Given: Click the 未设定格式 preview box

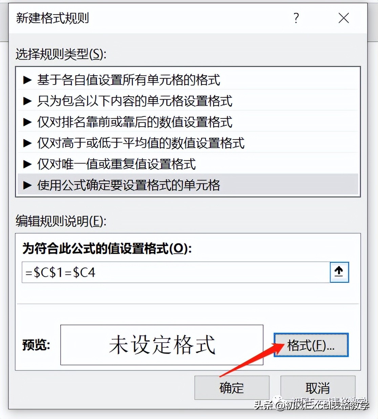Looking at the screenshot, I should point(162,345).
